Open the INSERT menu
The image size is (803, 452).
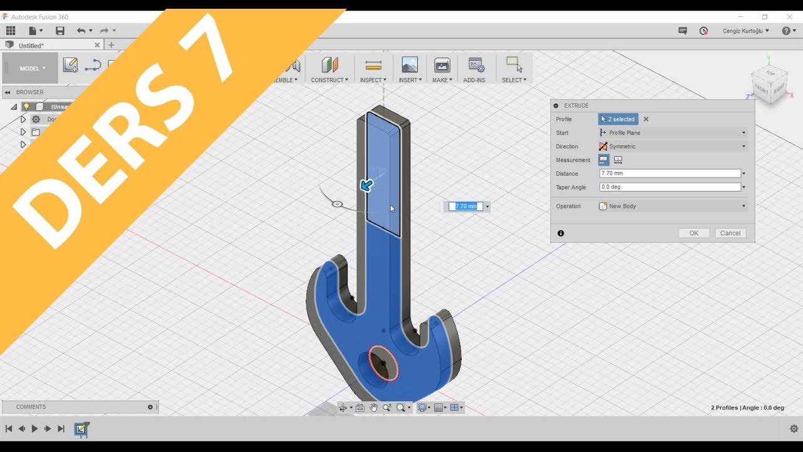411,80
